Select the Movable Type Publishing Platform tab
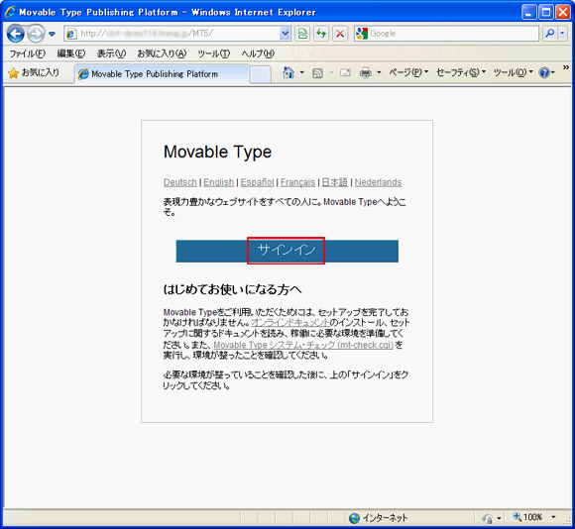Image resolution: width=575 pixels, height=529 pixels. pos(162,74)
